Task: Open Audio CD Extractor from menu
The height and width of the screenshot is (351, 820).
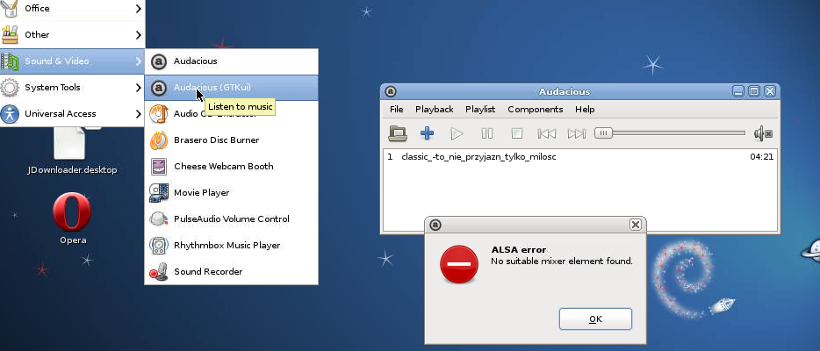Action: [231, 114]
